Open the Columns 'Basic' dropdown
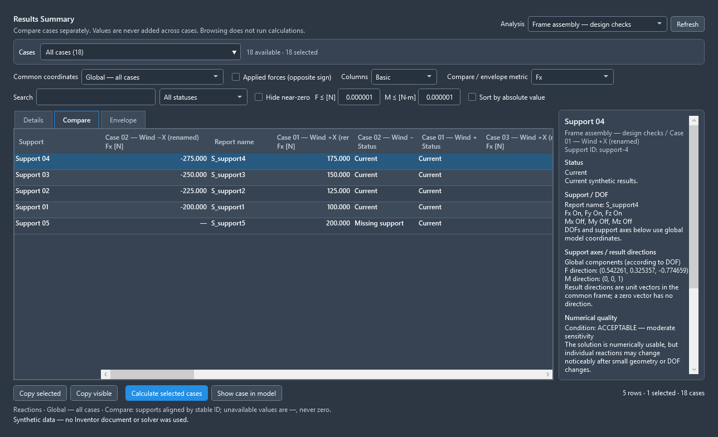 click(404, 77)
